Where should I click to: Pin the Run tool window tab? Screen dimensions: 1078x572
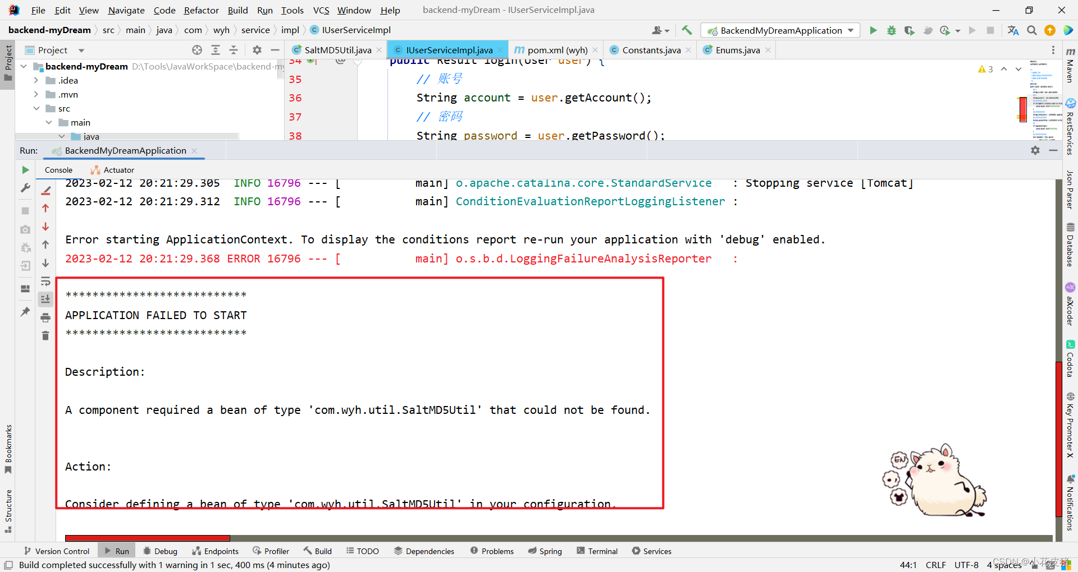25,312
